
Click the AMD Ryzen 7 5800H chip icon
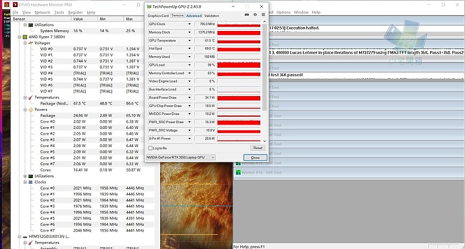pyautogui.click(x=25, y=37)
